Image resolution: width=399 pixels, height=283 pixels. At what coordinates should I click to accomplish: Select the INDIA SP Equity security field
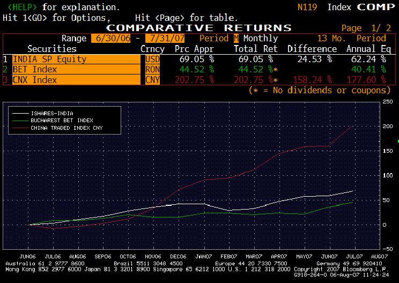click(x=76, y=59)
